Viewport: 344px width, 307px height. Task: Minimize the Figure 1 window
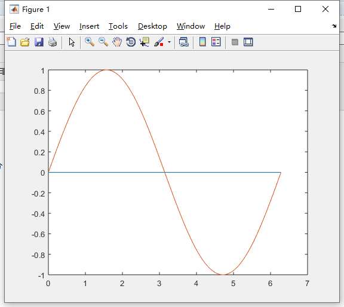coord(271,9)
